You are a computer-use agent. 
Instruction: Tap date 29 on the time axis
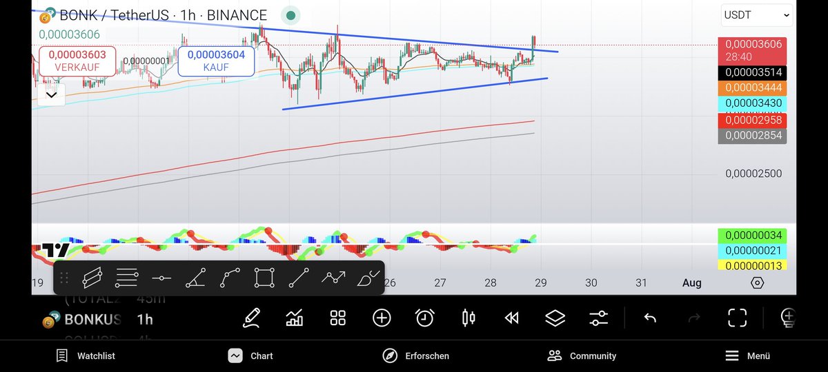coord(541,283)
